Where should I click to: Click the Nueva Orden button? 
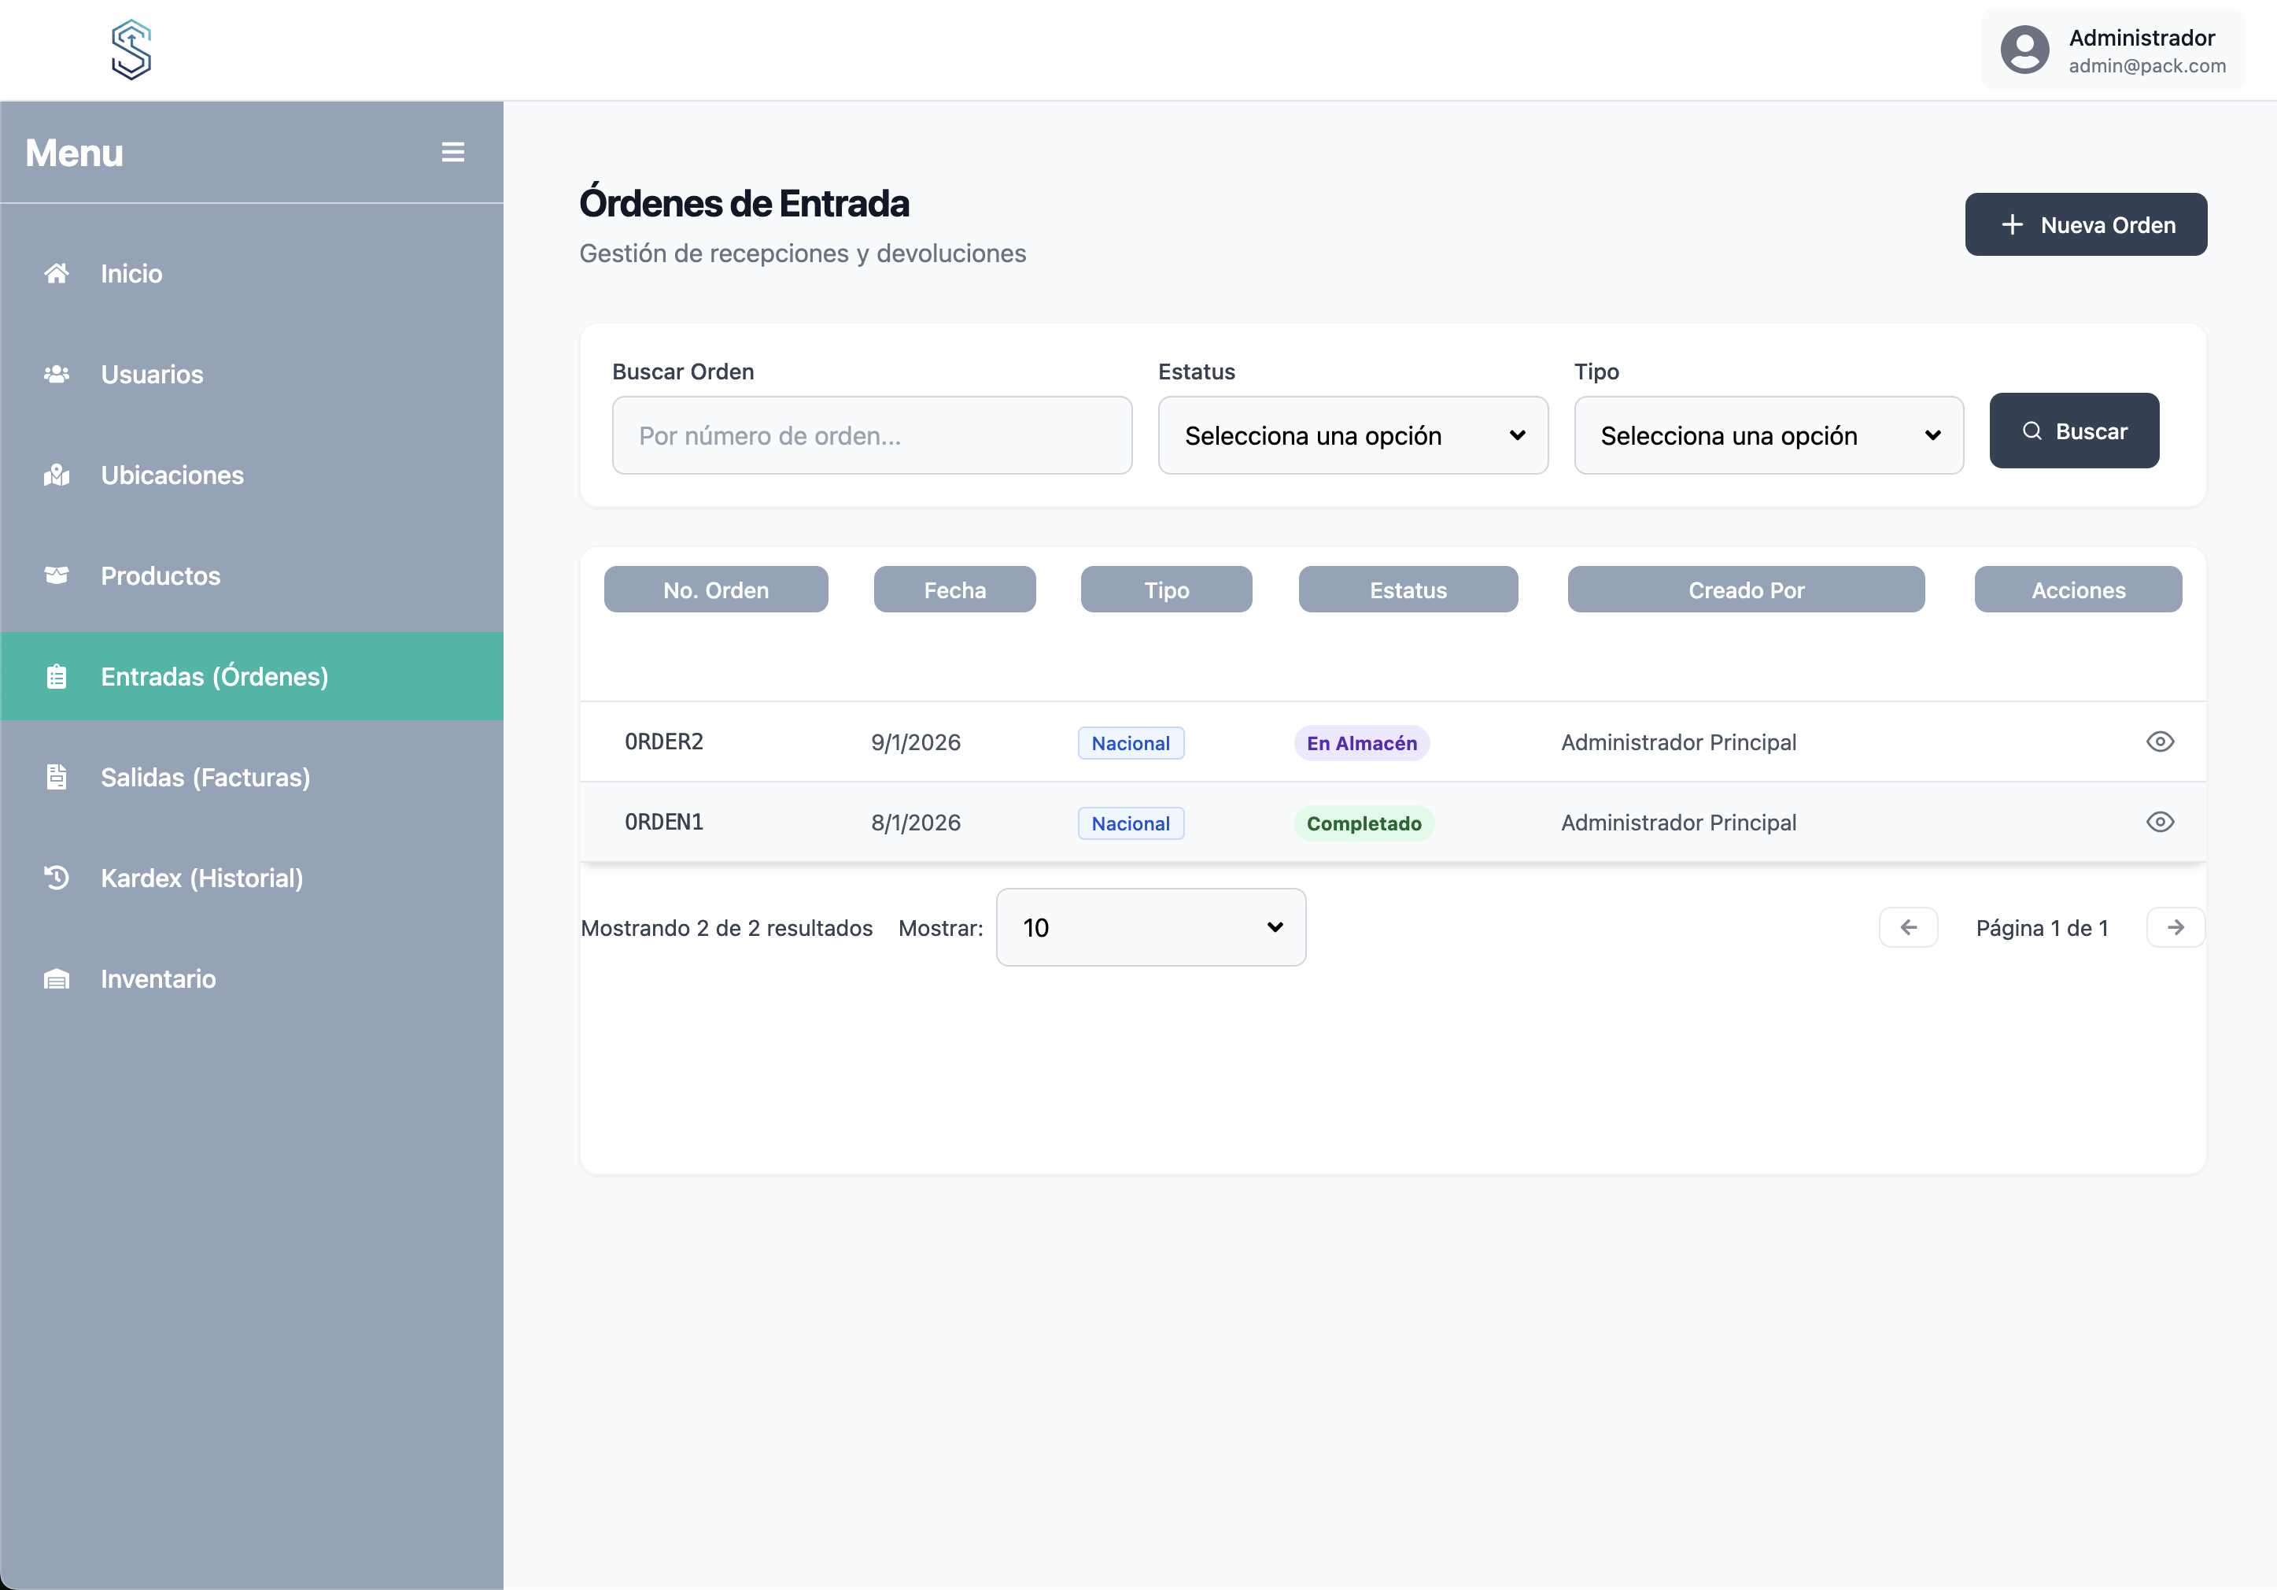click(x=2086, y=224)
